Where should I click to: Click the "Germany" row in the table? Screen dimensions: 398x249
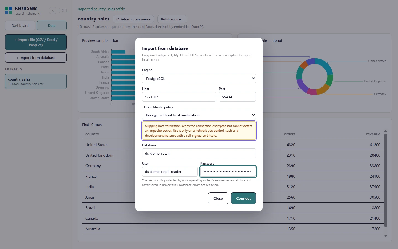pos(233,166)
